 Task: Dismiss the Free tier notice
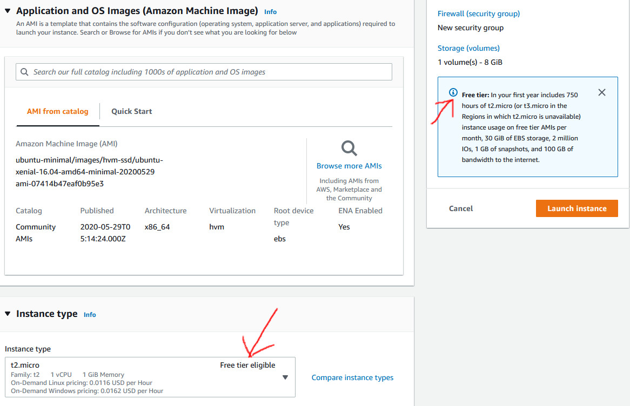601,92
